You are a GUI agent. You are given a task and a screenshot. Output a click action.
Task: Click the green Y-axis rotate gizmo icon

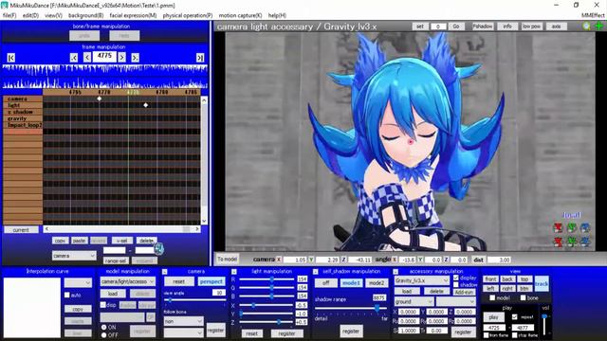click(572, 227)
